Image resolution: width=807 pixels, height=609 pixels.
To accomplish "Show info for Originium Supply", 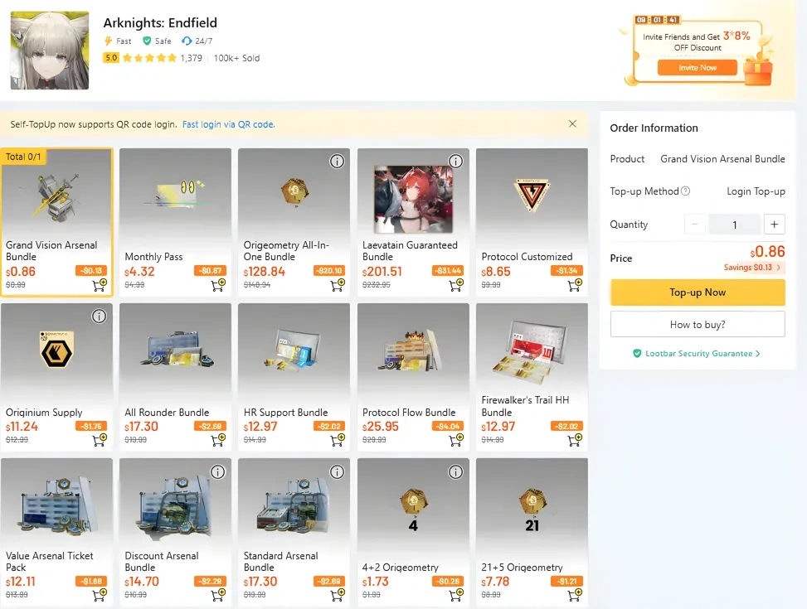I will click(x=99, y=316).
